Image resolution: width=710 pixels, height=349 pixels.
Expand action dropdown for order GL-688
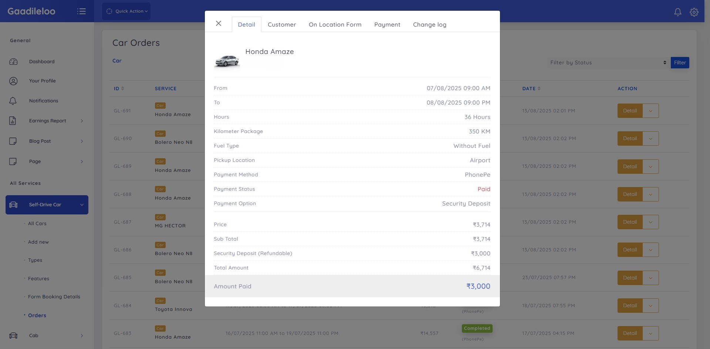[x=650, y=194]
